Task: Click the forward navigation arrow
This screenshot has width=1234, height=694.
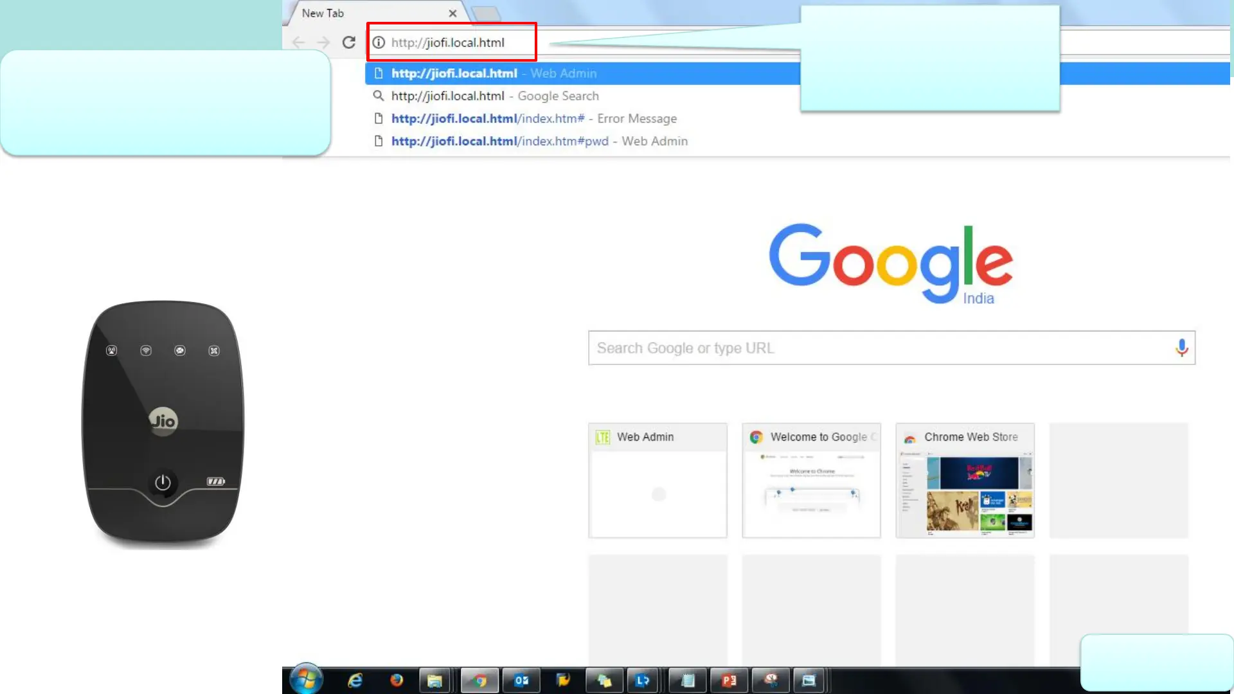Action: [323, 42]
